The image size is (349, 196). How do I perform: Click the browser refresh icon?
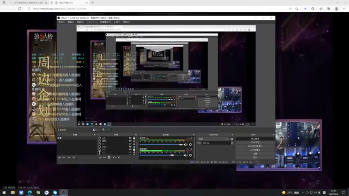[x=20, y=9]
